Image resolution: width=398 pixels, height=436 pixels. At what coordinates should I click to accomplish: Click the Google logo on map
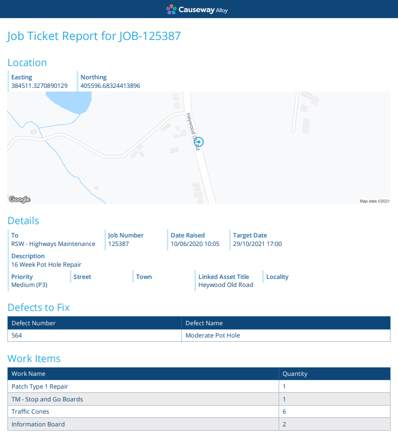click(x=20, y=199)
